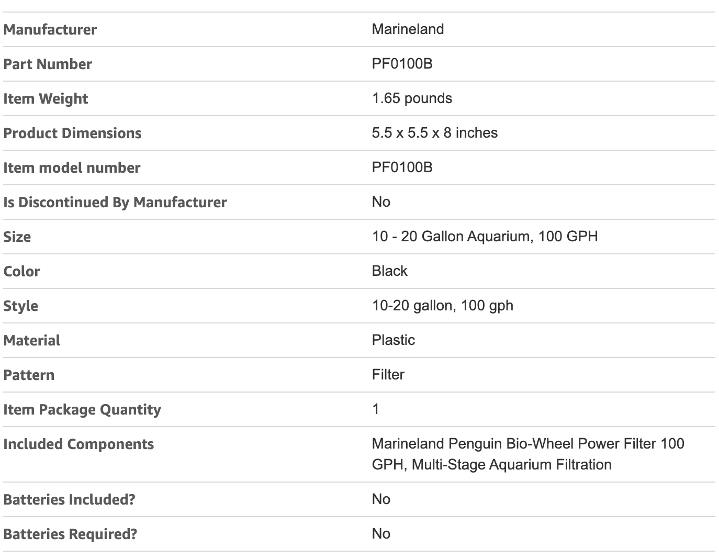Click the Is Discontinued By Manufacturer label
The image size is (719, 559).
(115, 202)
